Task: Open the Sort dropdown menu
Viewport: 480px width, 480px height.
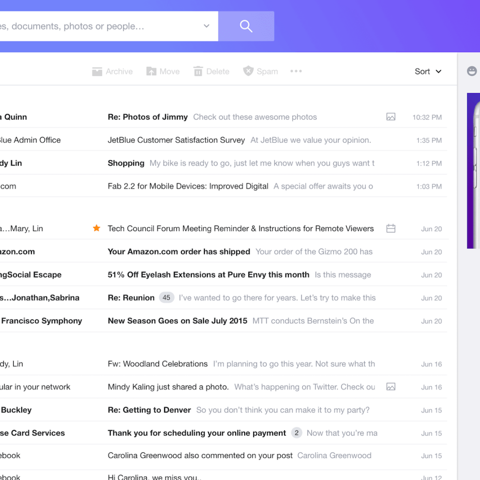Action: [427, 71]
